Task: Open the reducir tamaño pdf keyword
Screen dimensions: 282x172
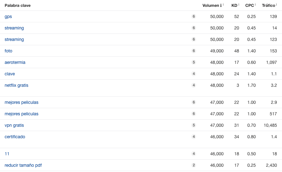Action: [23, 165]
